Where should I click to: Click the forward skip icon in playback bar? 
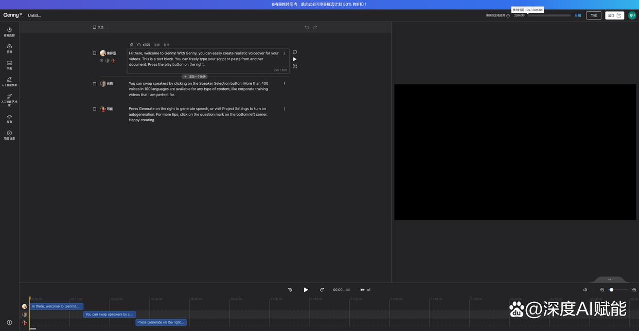click(x=322, y=290)
